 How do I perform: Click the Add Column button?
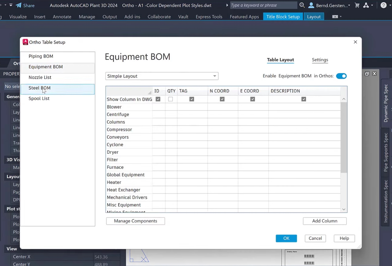tap(325, 221)
